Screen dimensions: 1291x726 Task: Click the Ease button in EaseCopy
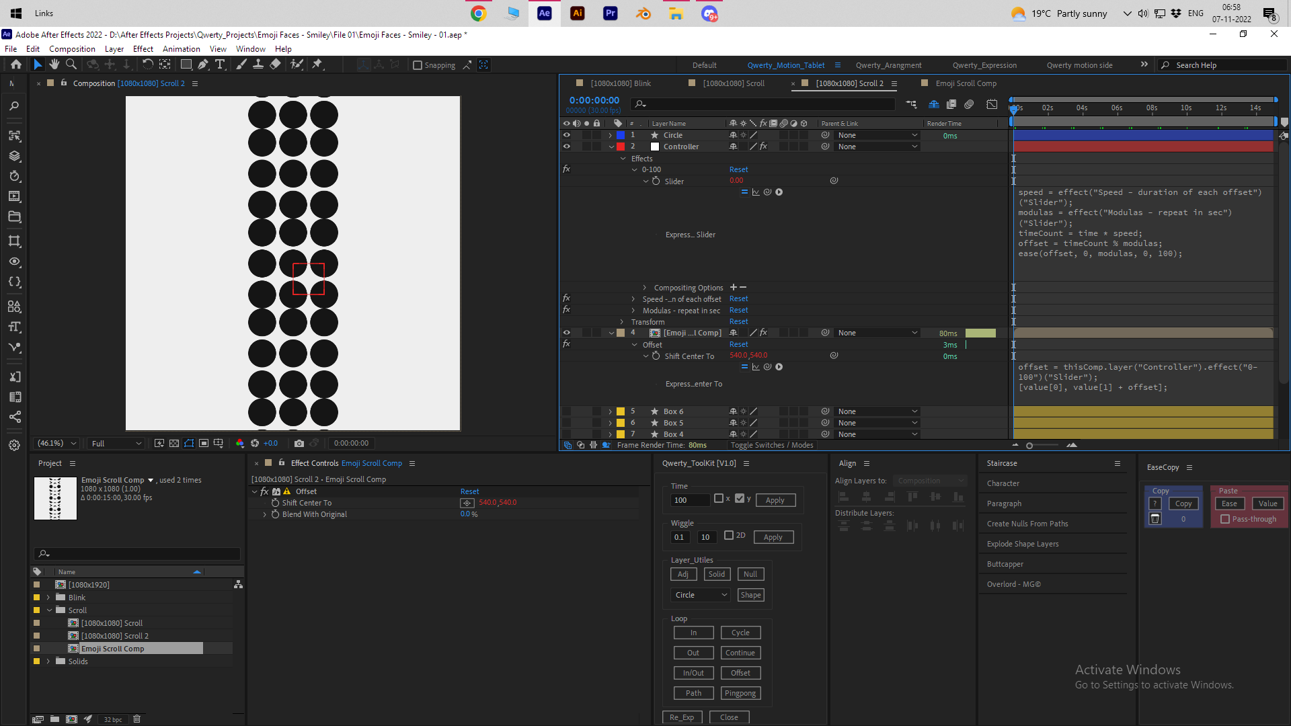click(x=1229, y=503)
